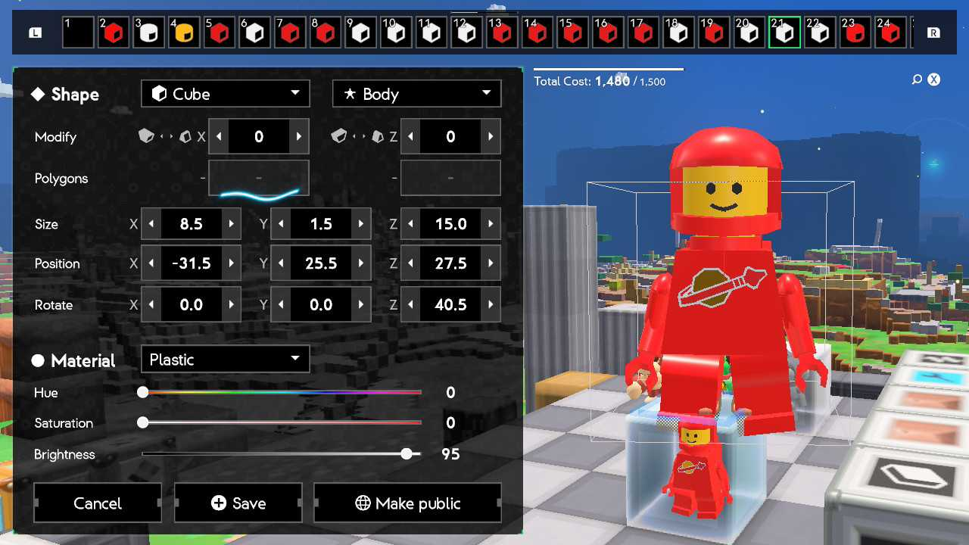Viewport: 969px width, 545px height.
Task: Decrease Size Z with left arrow
Action: click(x=411, y=224)
